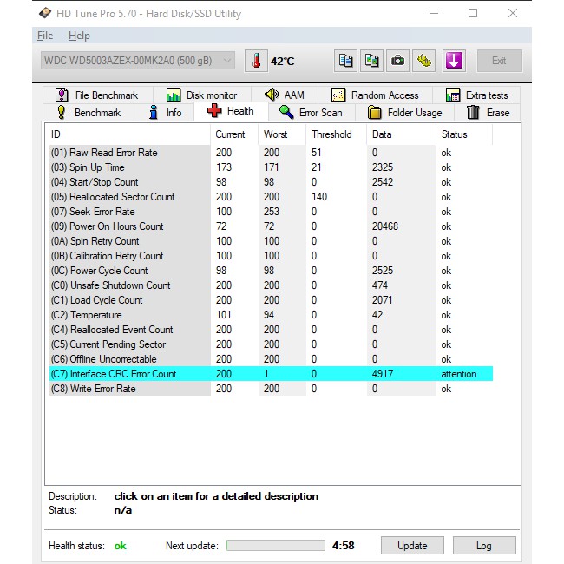The width and height of the screenshot is (564, 564).
Task: Open the File menu
Action: (x=45, y=36)
